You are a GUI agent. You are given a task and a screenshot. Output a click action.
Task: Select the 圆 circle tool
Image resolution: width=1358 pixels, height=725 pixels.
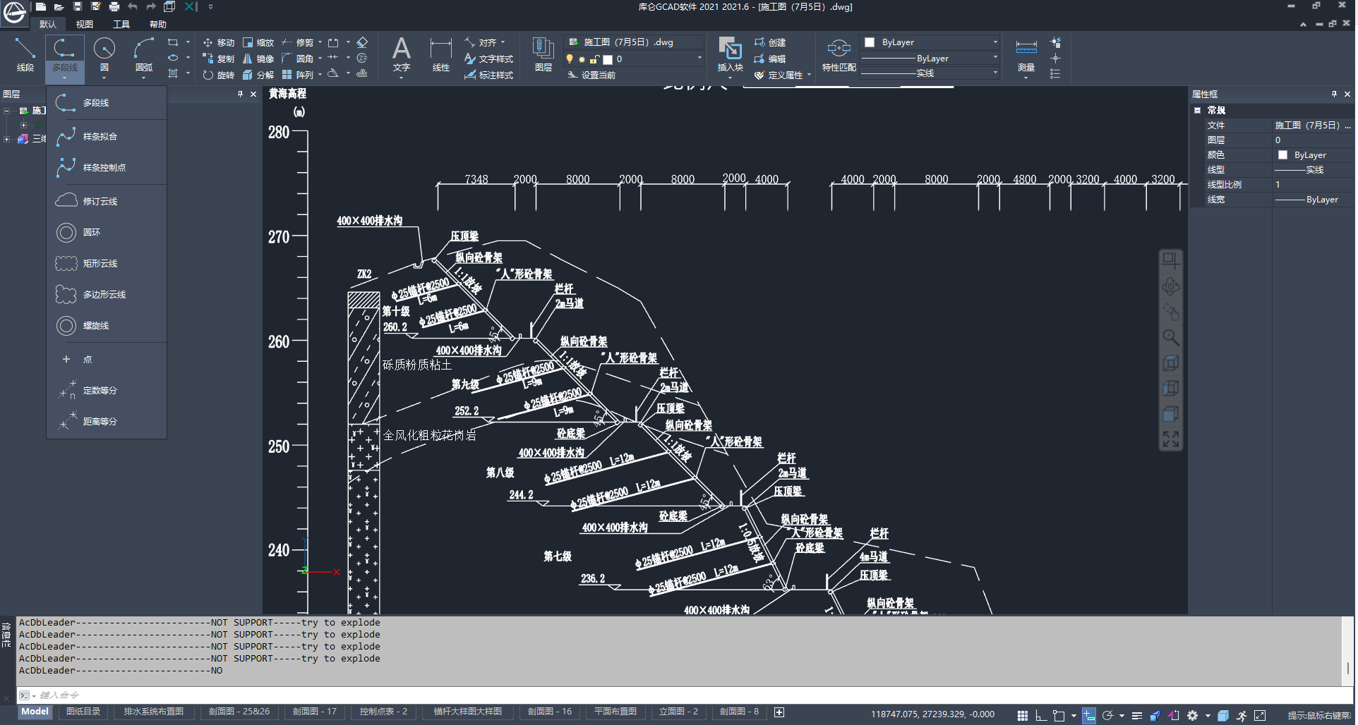tap(104, 55)
